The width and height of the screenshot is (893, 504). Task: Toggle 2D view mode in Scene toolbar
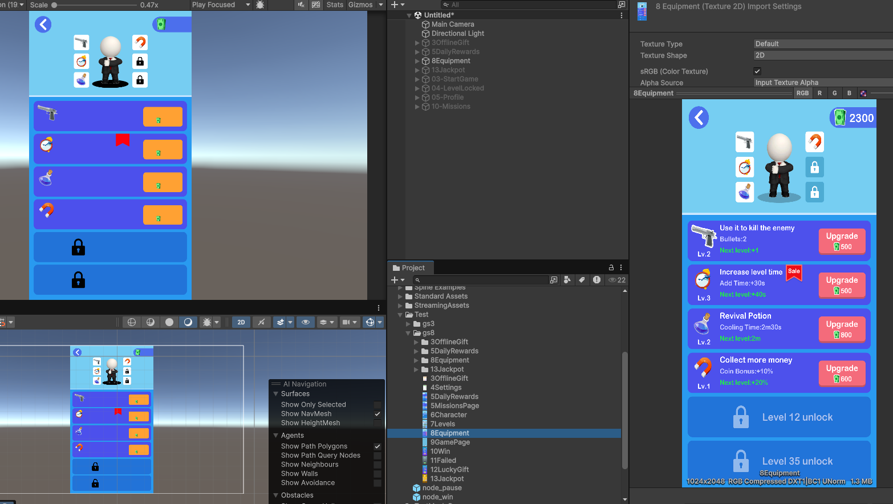point(241,322)
